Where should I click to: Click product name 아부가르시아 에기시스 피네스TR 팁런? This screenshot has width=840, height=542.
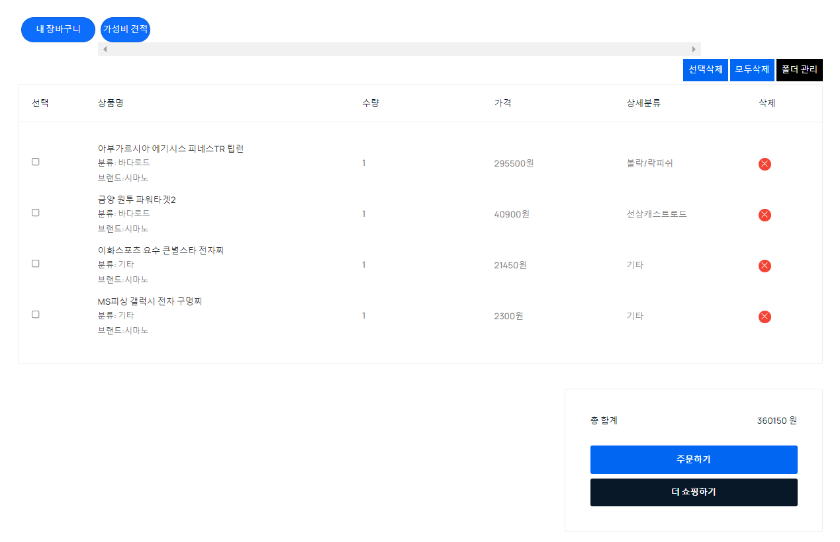[x=171, y=149]
